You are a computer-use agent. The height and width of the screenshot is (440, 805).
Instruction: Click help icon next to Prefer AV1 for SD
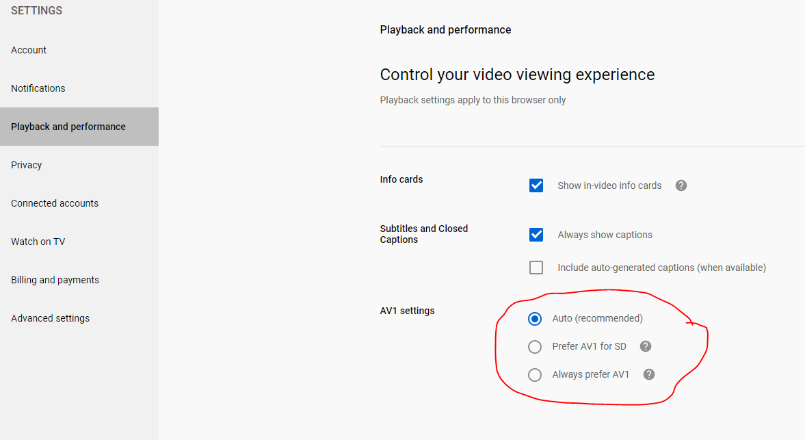(x=645, y=346)
